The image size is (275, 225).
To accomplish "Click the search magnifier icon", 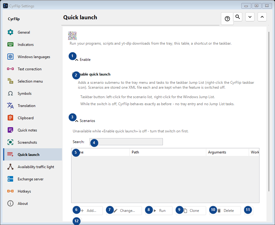I will 238,17.
